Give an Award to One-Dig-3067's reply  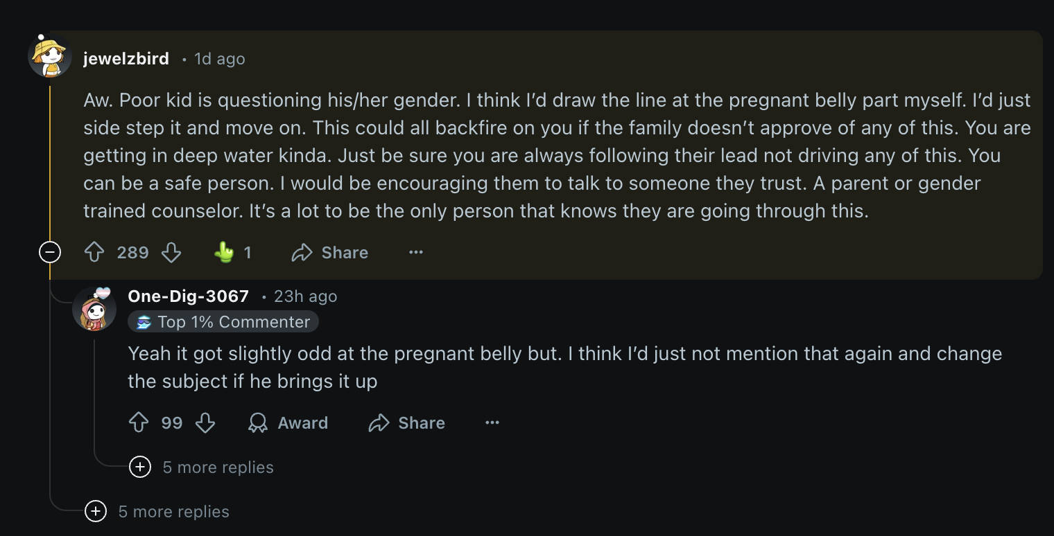288,423
